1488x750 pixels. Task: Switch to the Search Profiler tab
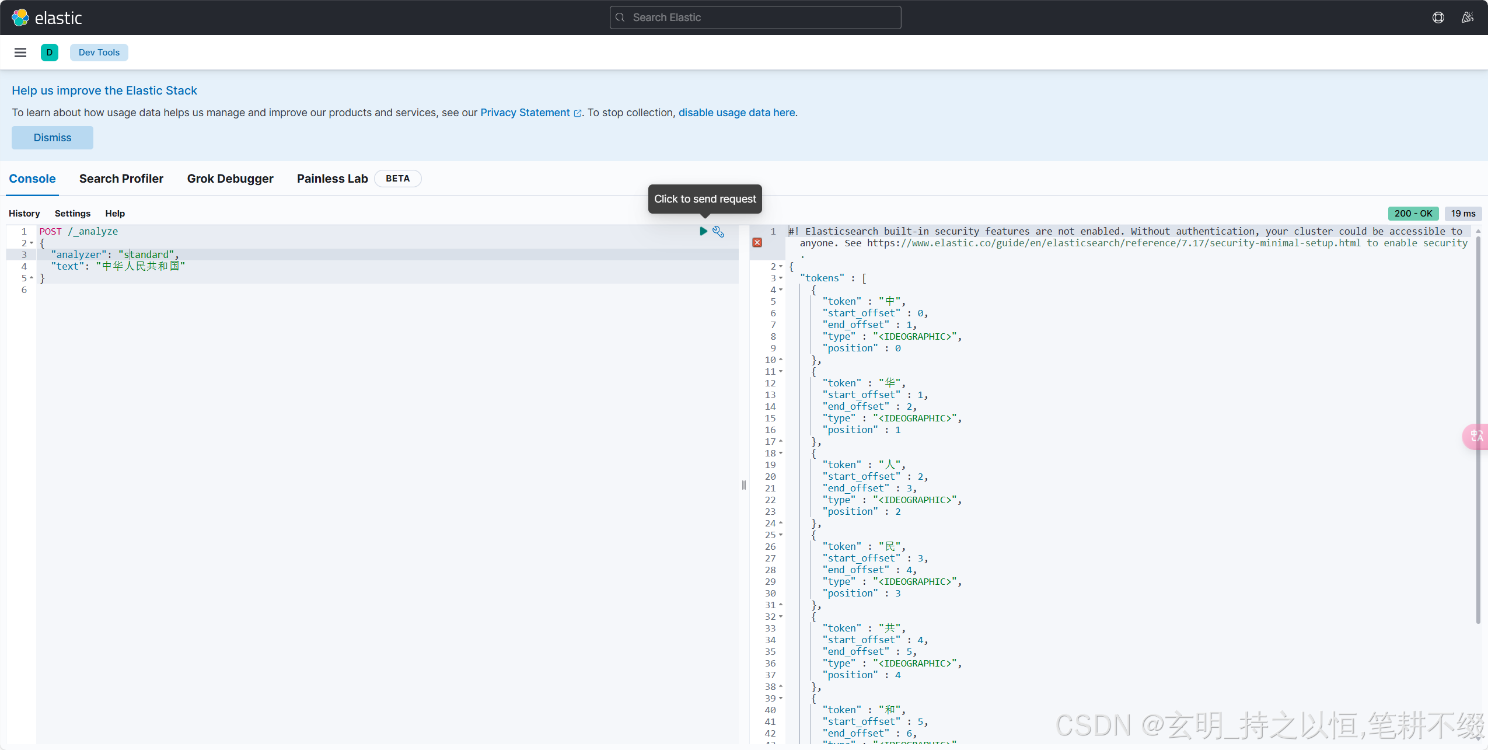pos(121,179)
